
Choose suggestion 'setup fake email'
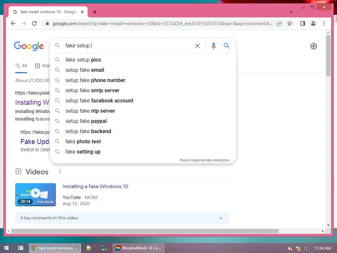pyautogui.click(x=143, y=70)
